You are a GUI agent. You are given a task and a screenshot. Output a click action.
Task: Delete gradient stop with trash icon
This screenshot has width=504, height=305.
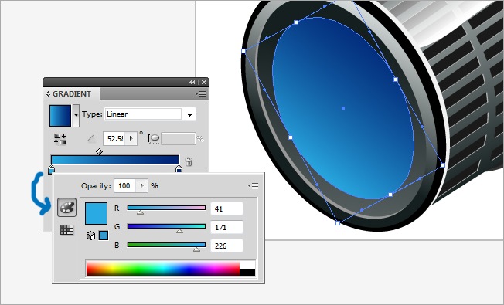(x=189, y=161)
